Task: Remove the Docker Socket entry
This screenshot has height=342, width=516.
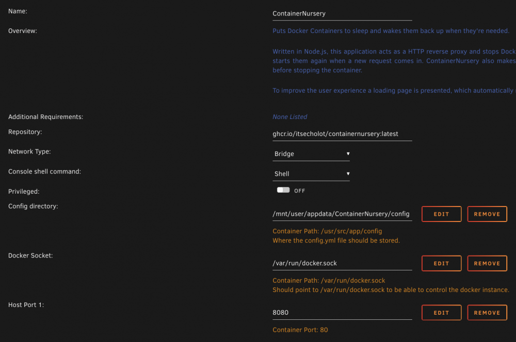Action: pyautogui.click(x=487, y=264)
